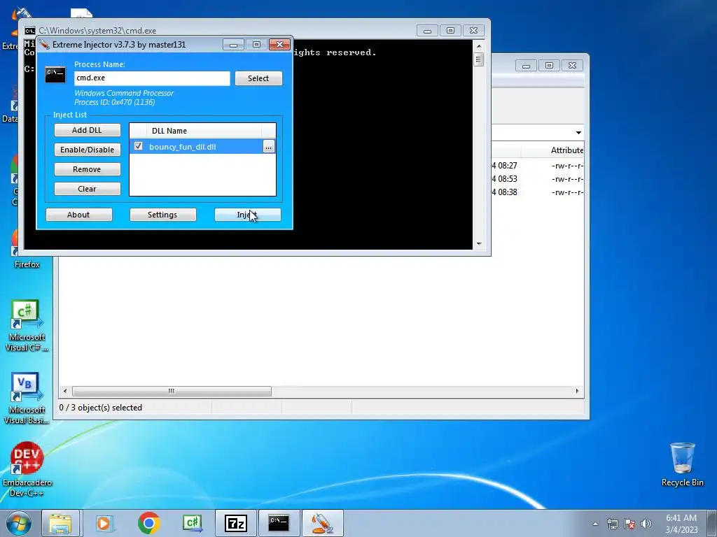Click the Inject button in Extreme Injector
This screenshot has height=537, width=717.
click(248, 215)
